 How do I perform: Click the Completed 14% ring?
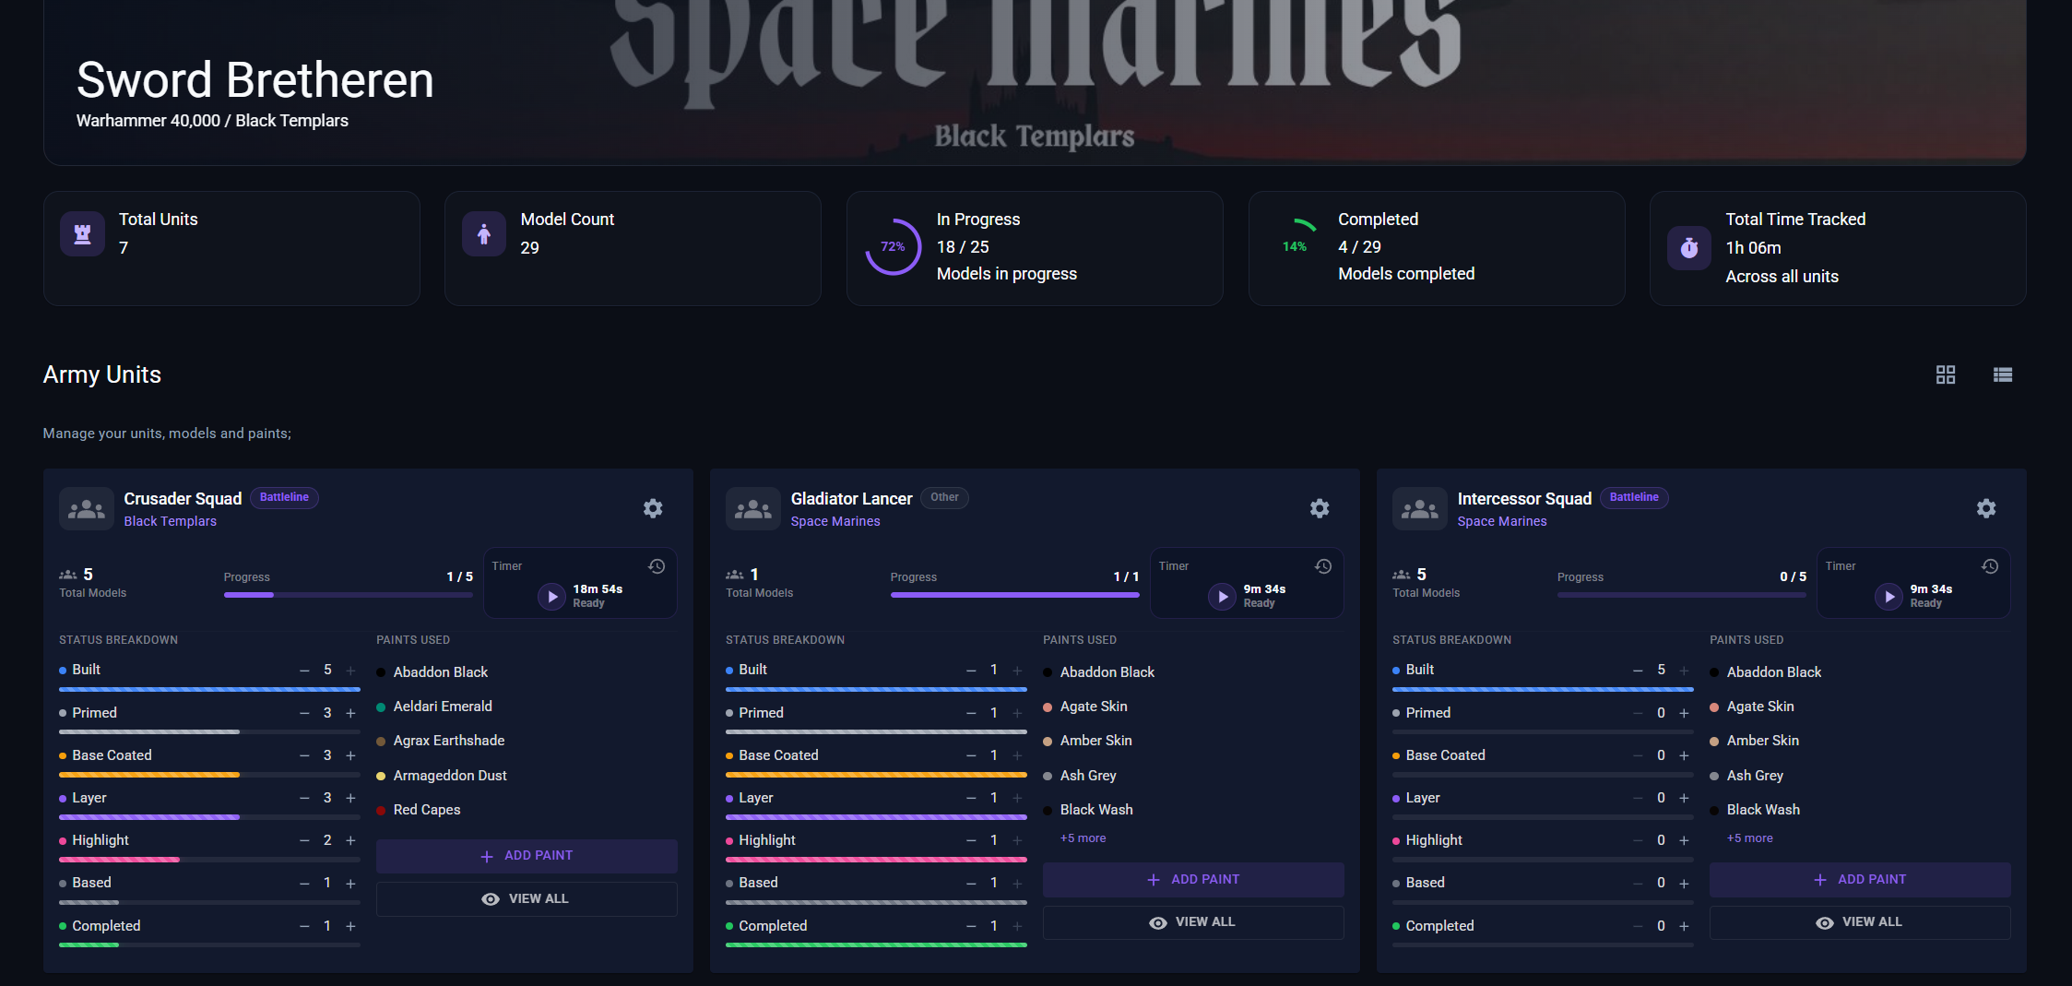coord(1295,246)
